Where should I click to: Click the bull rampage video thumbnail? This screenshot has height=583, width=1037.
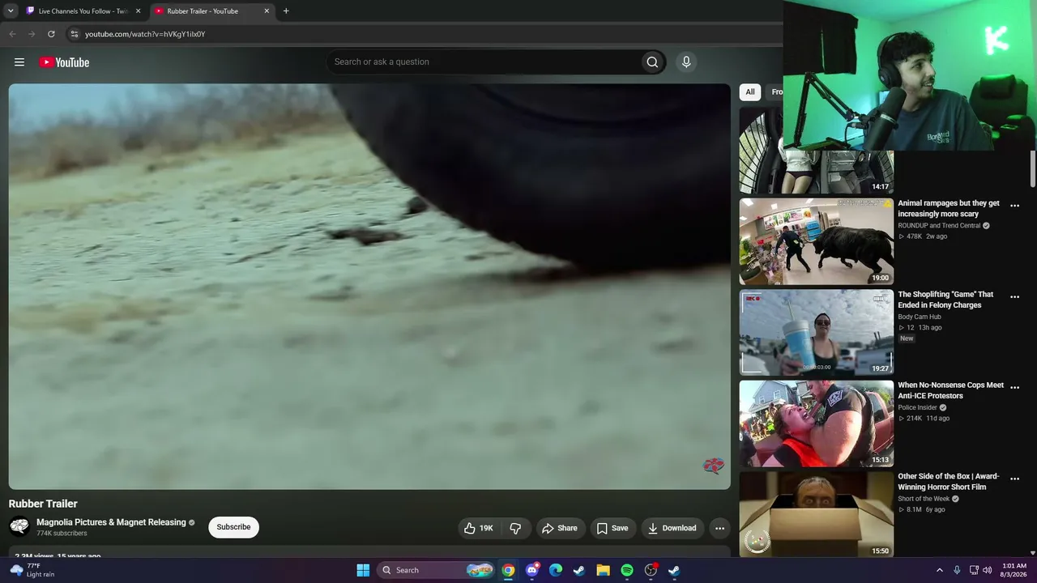(x=817, y=241)
